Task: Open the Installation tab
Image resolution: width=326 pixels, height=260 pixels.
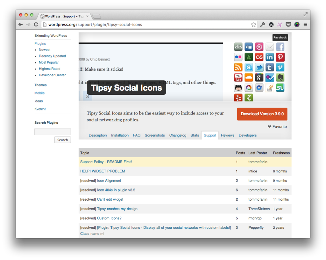Action: pos(120,135)
